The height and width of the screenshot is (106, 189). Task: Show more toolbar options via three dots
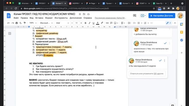[x=151, y=23]
